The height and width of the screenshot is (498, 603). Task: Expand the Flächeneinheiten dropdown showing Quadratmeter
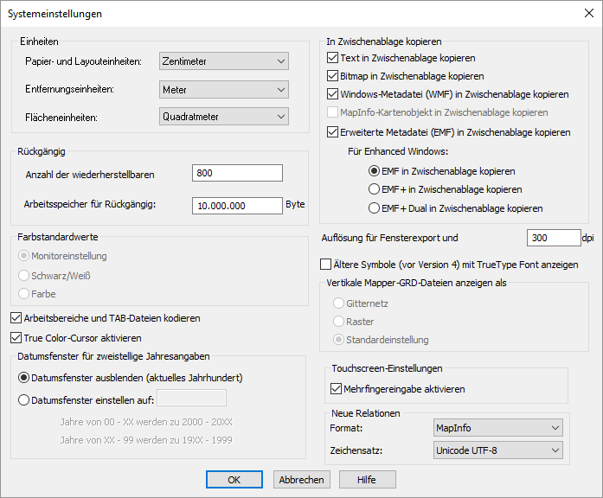224,117
